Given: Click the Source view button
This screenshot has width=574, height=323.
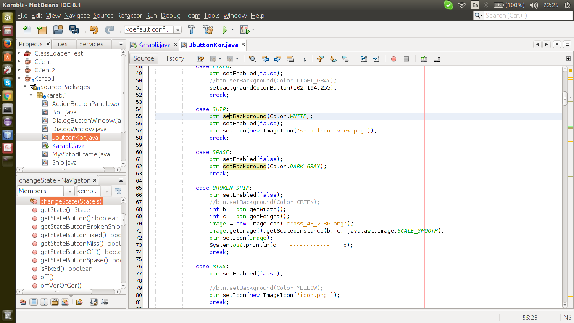Looking at the screenshot, I should tap(144, 58).
